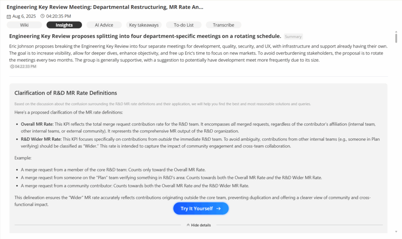Click the vertical scrollbar thumb
This screenshot has width=402, height=239.
[396, 38]
